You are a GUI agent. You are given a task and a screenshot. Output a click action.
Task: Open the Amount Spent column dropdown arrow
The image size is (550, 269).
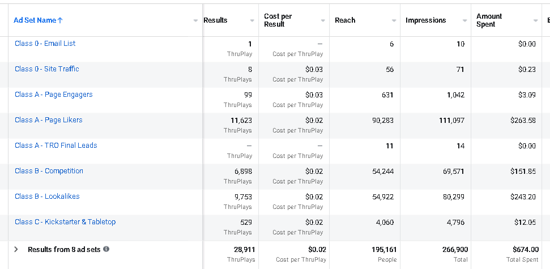pos(535,20)
